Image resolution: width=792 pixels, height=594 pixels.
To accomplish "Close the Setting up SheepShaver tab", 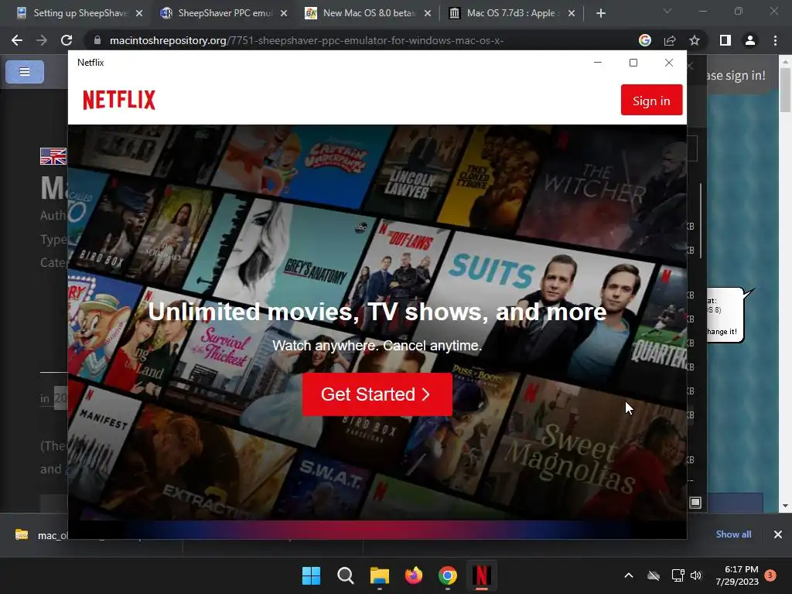I will pyautogui.click(x=139, y=13).
